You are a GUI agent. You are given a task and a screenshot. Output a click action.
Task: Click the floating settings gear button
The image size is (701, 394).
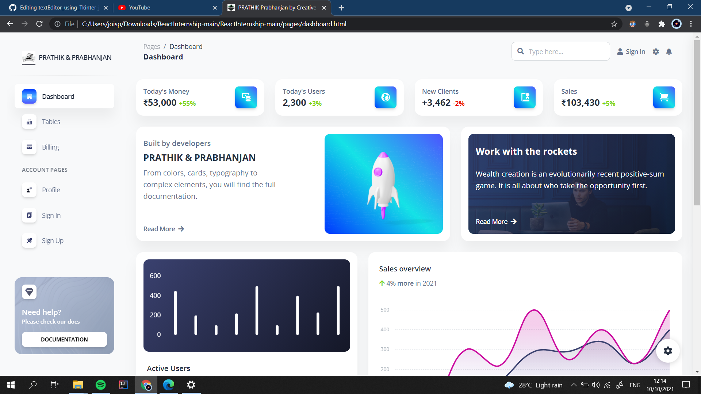coord(668,351)
